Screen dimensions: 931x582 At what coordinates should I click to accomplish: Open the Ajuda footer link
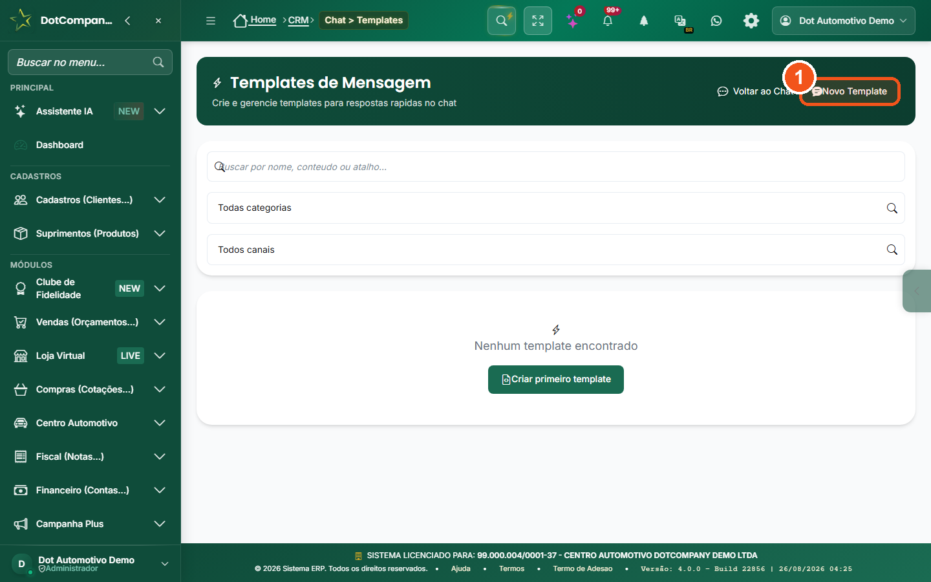460,568
